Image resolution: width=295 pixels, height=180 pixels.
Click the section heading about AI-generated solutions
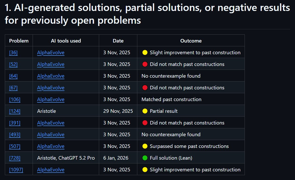(147, 14)
